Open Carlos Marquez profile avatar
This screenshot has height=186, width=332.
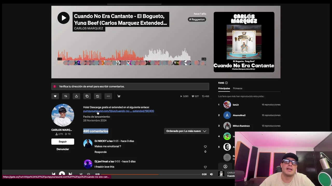(x=63, y=115)
